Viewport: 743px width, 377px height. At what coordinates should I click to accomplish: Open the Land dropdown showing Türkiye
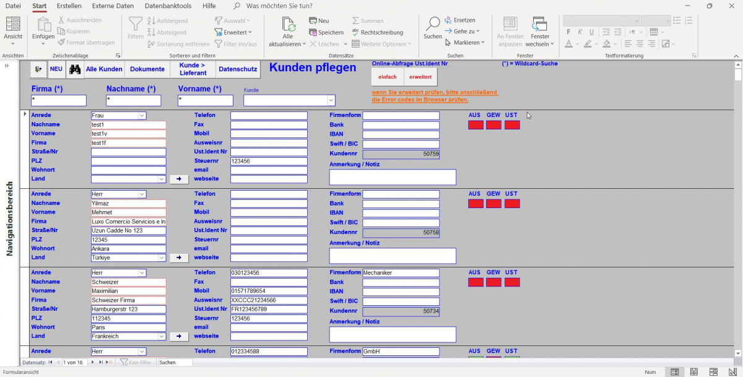coord(162,258)
